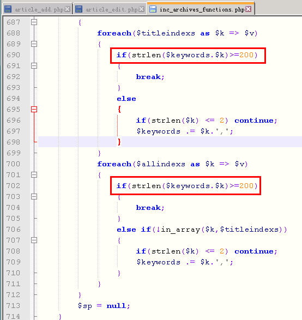Screen dimensions: 302x320
Task: Click the else keyword on line 694
Action: 126,99
